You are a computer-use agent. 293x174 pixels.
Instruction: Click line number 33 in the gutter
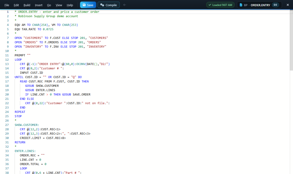point(7,151)
